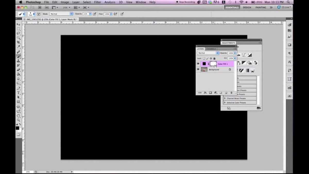Toggle tablet pressure controls opacity
Viewport: 309px width, 174px height.
pos(95,14)
